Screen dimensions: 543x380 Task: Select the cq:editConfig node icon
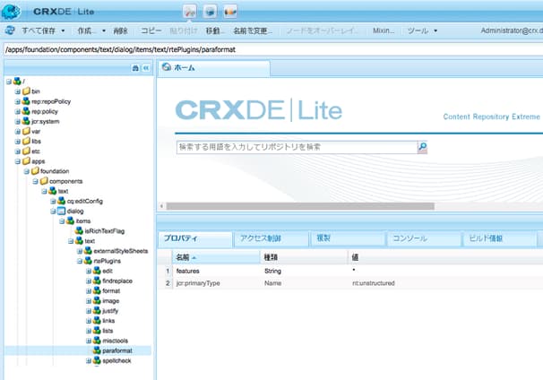coord(61,201)
